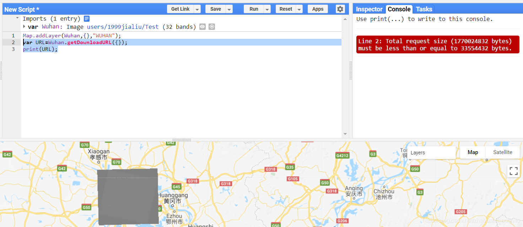Click the G45 highway marker
This screenshot has height=227, width=523.
tap(177, 186)
